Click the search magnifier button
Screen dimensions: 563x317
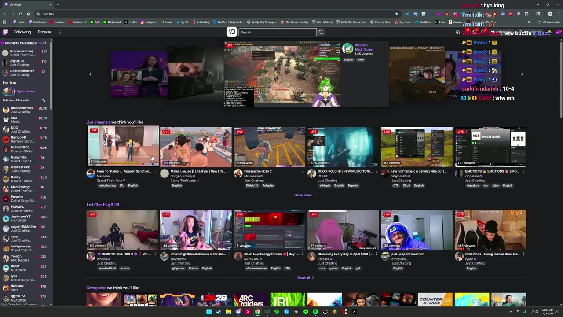(x=321, y=32)
